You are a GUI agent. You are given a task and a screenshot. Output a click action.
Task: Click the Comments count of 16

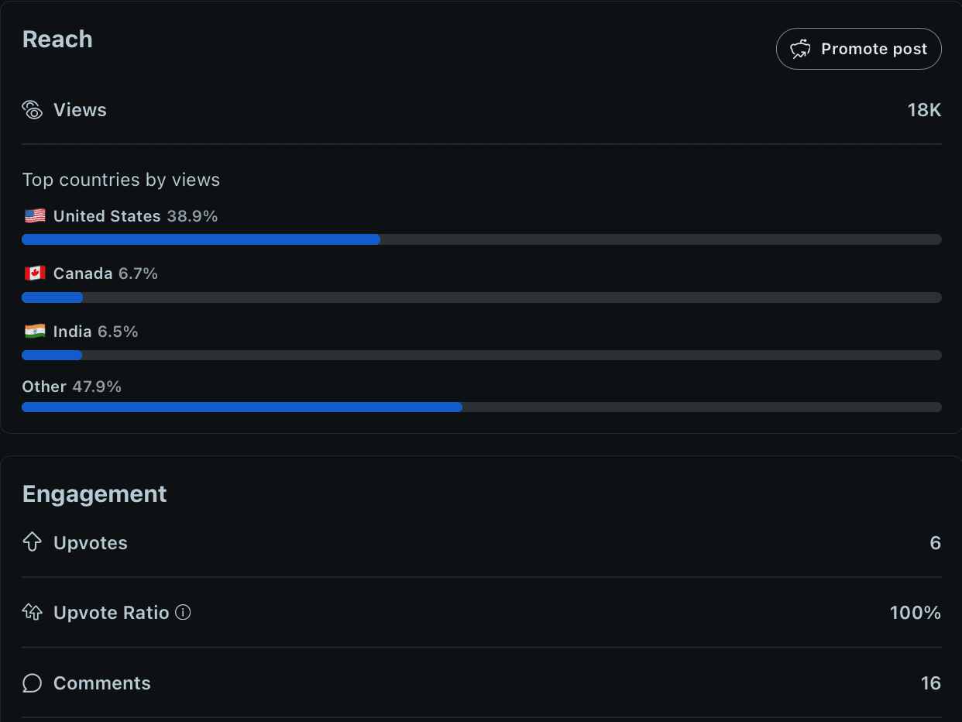[x=930, y=683]
